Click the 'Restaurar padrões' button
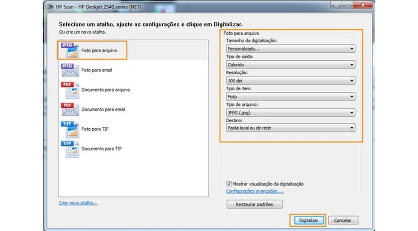Screen dimensions: 418x231 pos(254,205)
